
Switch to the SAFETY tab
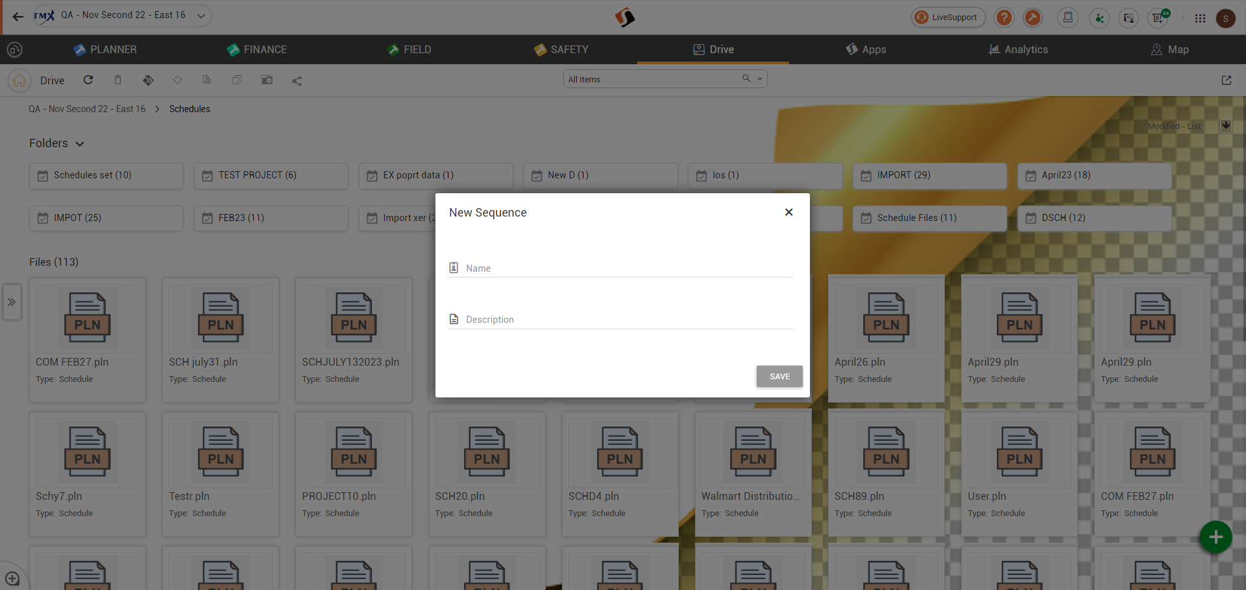pyautogui.click(x=561, y=49)
